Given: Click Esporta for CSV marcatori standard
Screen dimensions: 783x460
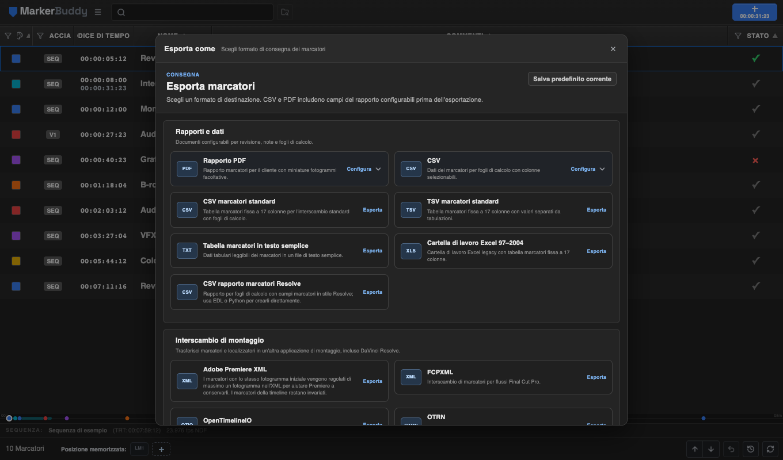Looking at the screenshot, I should 373,210.
